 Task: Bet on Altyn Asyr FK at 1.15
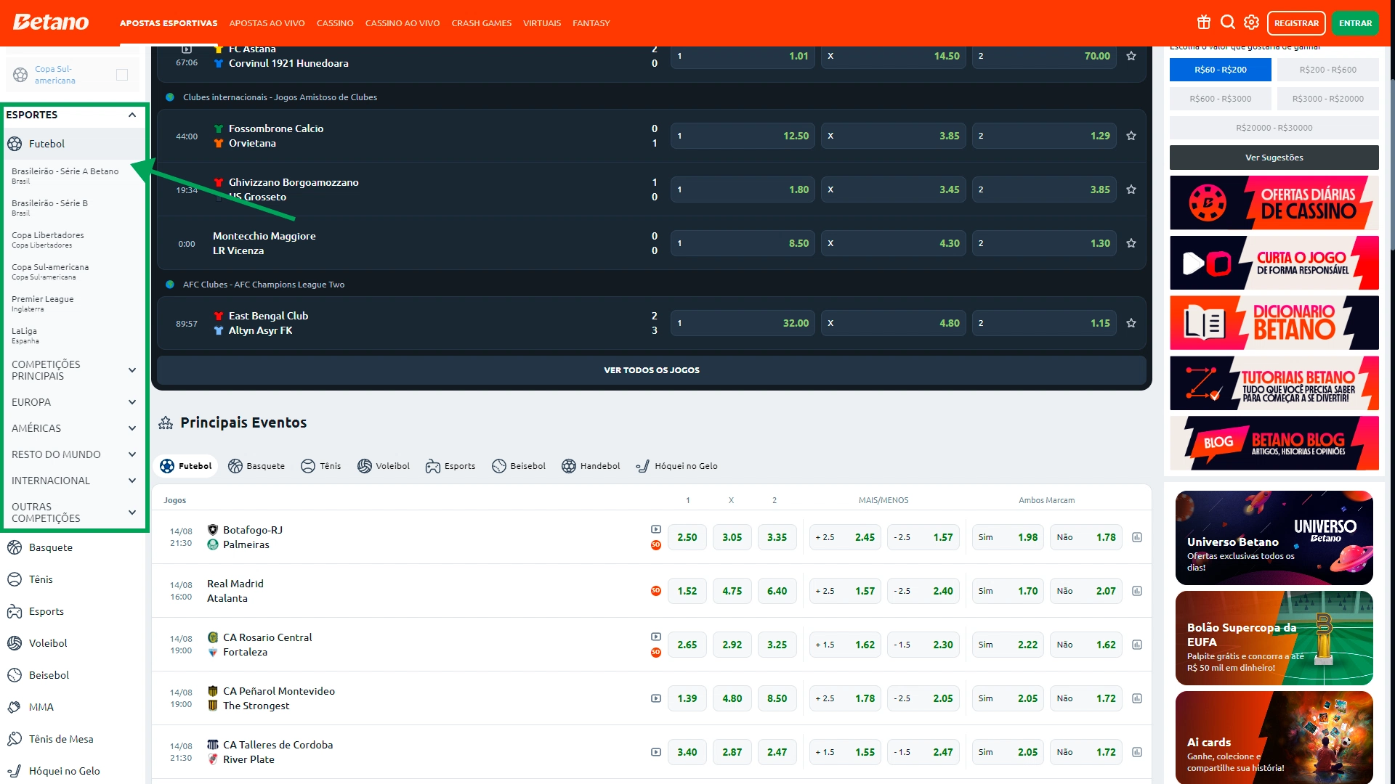[x=1044, y=323]
